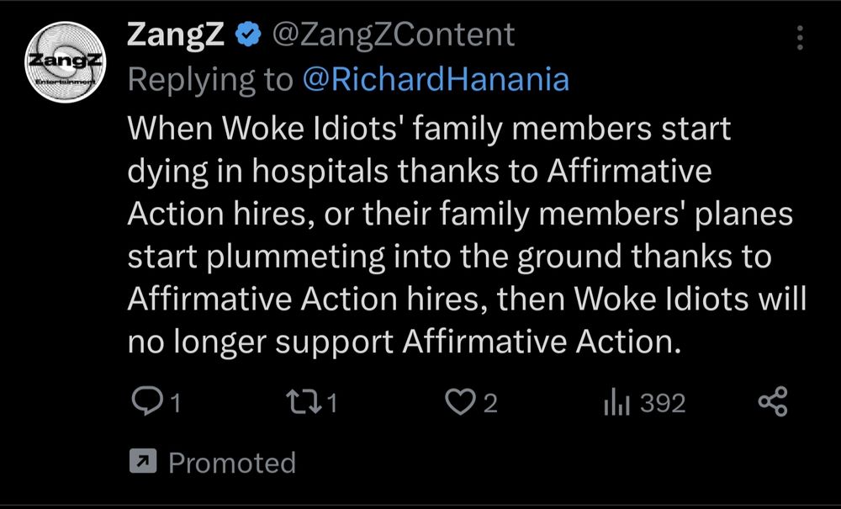Open view analytics bar chart icon
Screen dimensions: 841x509
[616, 403]
